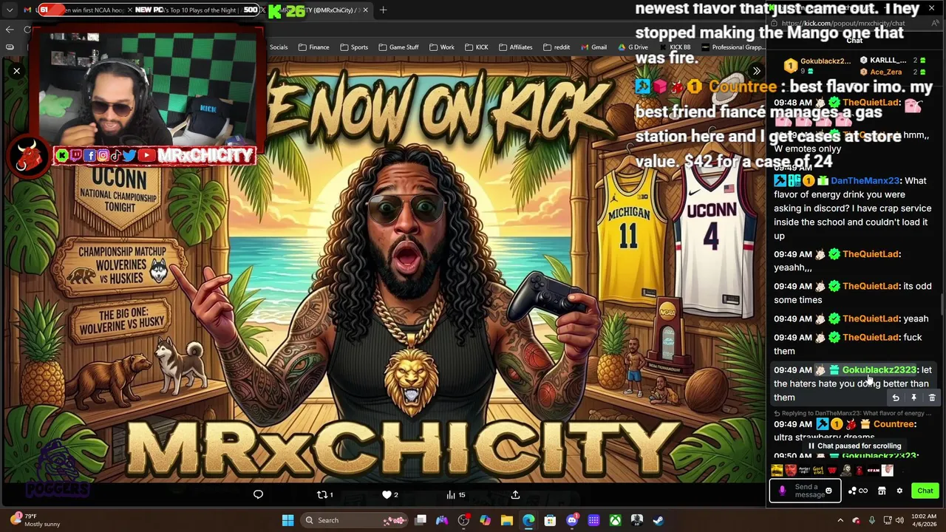Open the Socials bookmark folder
Screen dimensions: 946x532
tap(279, 47)
